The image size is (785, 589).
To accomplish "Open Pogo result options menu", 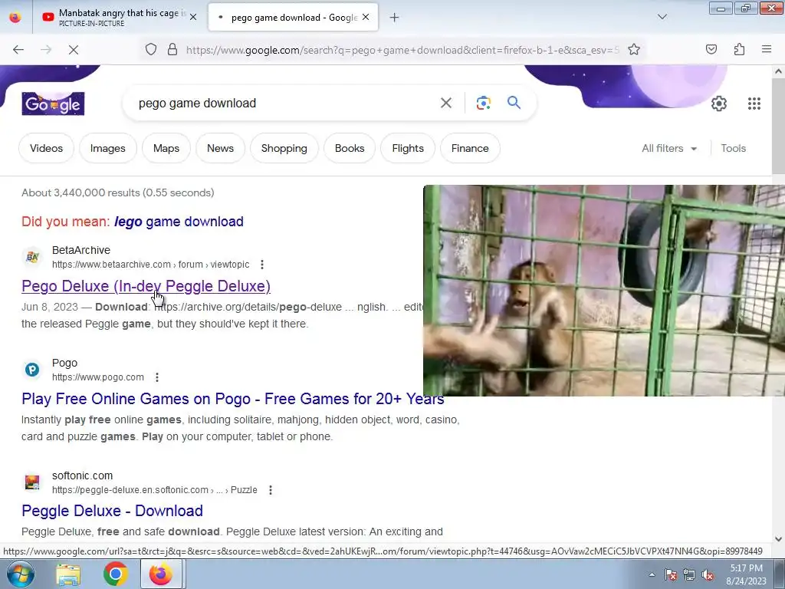I will 156,377.
